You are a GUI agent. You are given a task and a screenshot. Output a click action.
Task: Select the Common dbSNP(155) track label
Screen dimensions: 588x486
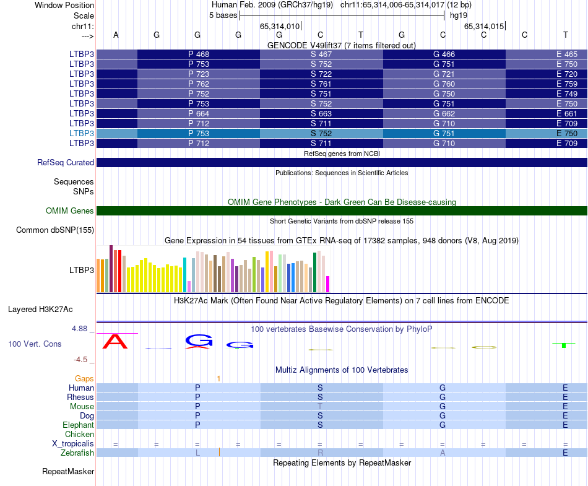click(54, 230)
